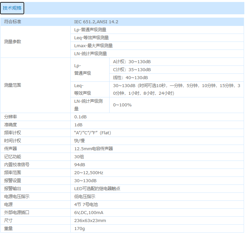
Task: Select the A计权：30~130dB cell
Action: click(x=132, y=61)
